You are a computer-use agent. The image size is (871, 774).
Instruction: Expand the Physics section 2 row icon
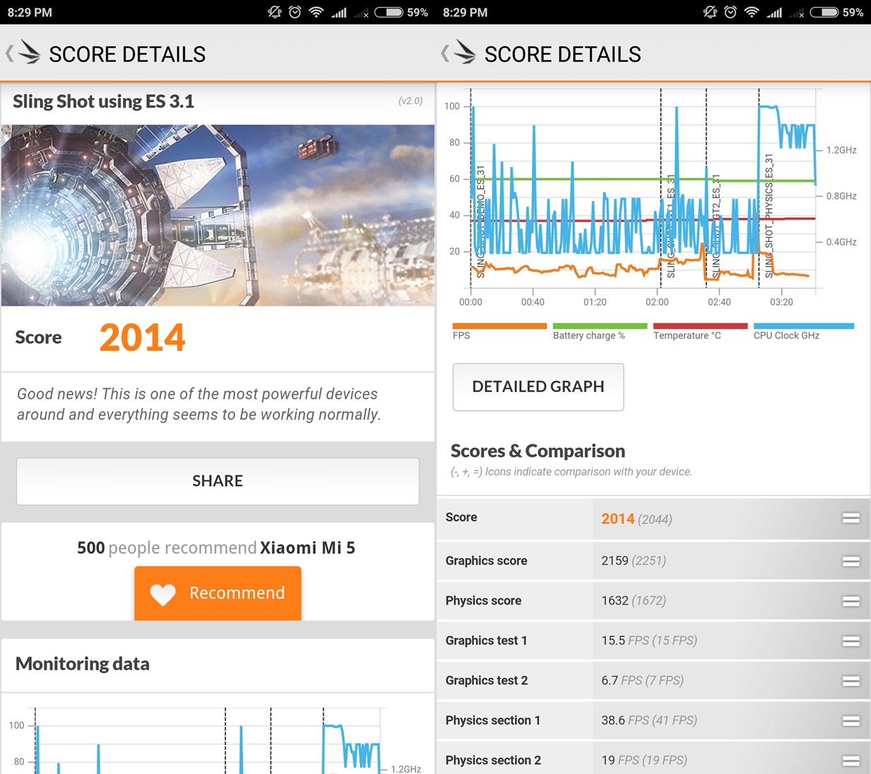click(851, 761)
